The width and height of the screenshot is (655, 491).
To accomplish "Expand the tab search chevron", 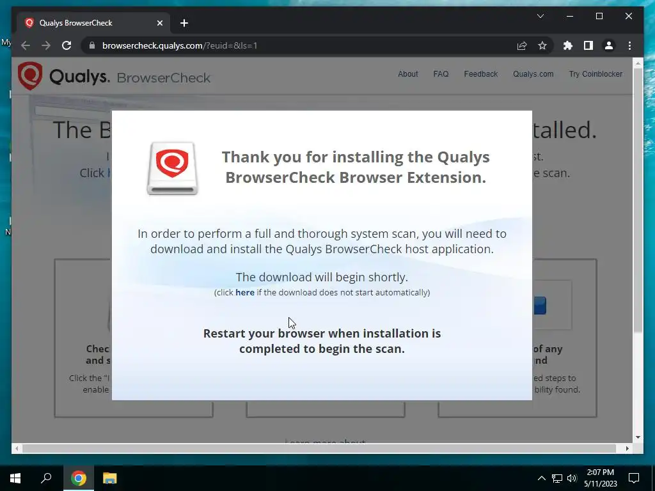I will 540,16.
